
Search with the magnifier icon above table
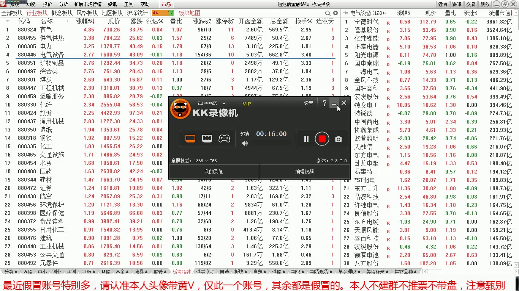click(328, 13)
